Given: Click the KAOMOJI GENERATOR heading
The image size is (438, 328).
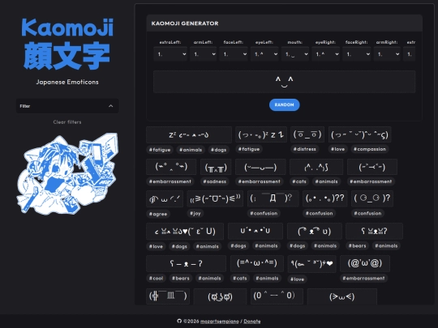Looking at the screenshot, I should [185, 23].
